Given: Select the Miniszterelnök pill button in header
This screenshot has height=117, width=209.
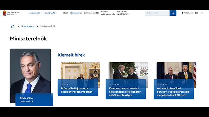Looking at the screenshot, I should click(34, 13).
